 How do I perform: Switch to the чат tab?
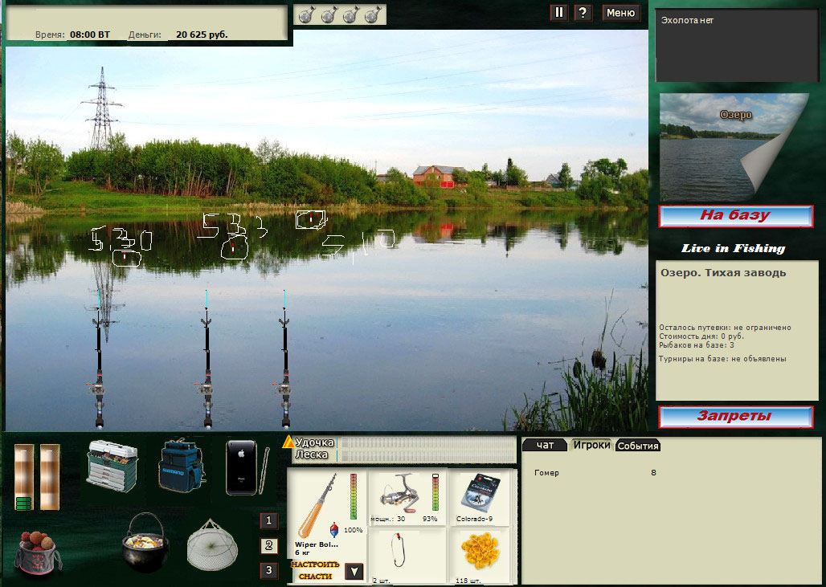click(545, 445)
